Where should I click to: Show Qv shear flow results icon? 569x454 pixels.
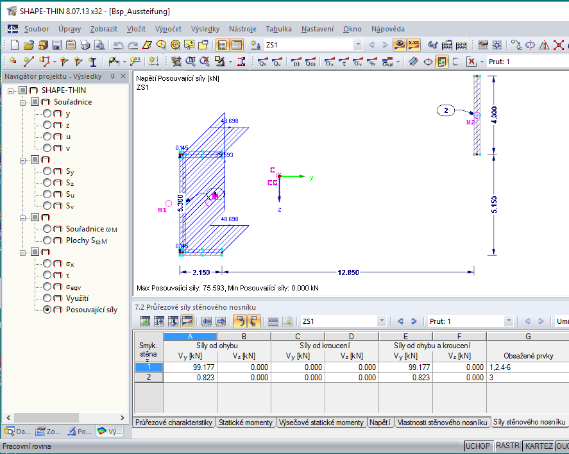click(277, 62)
